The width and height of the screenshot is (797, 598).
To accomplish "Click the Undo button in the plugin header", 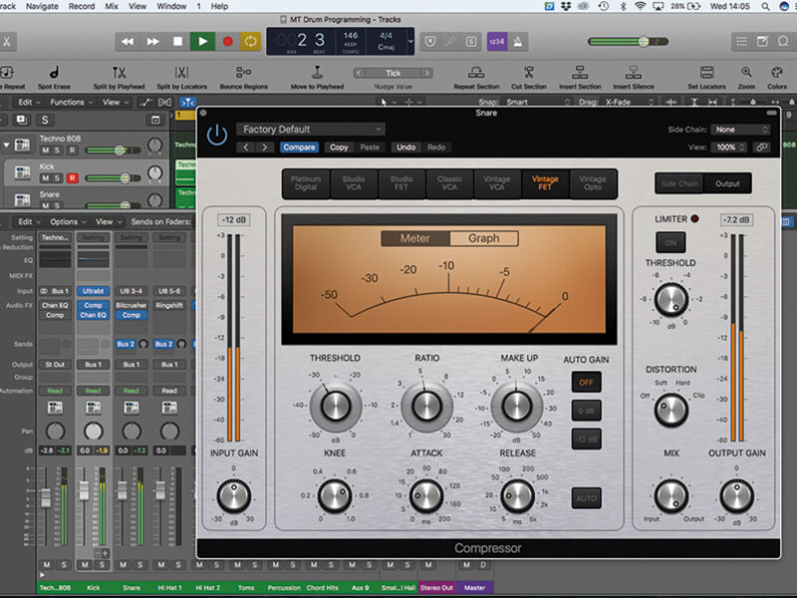I will point(406,147).
